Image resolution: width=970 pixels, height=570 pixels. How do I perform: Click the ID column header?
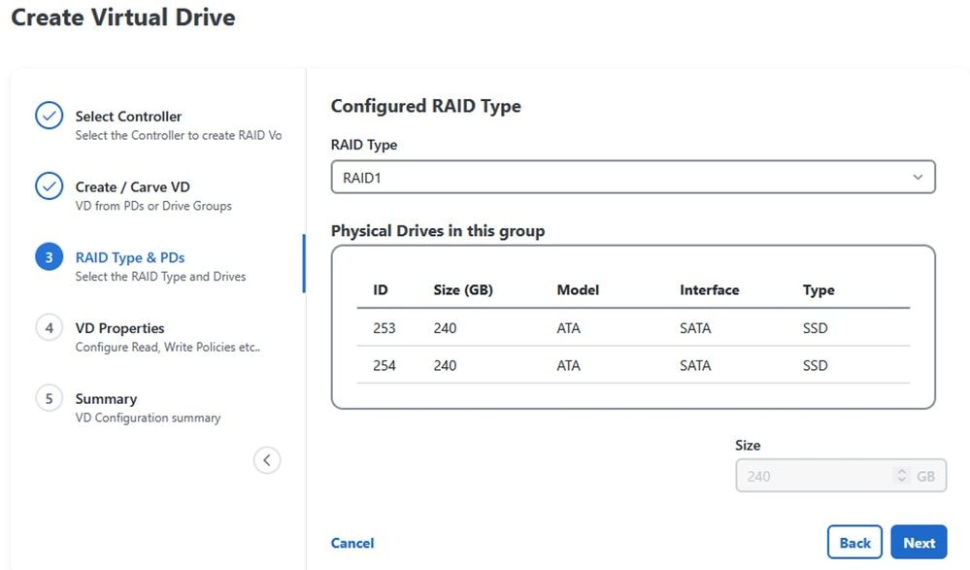[381, 289]
